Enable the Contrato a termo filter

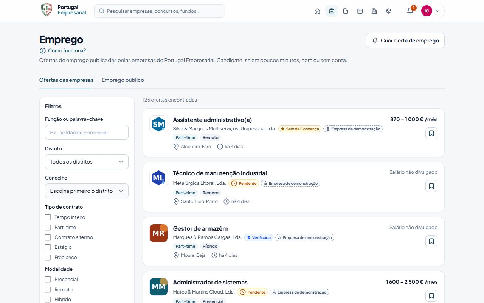pos(48,237)
